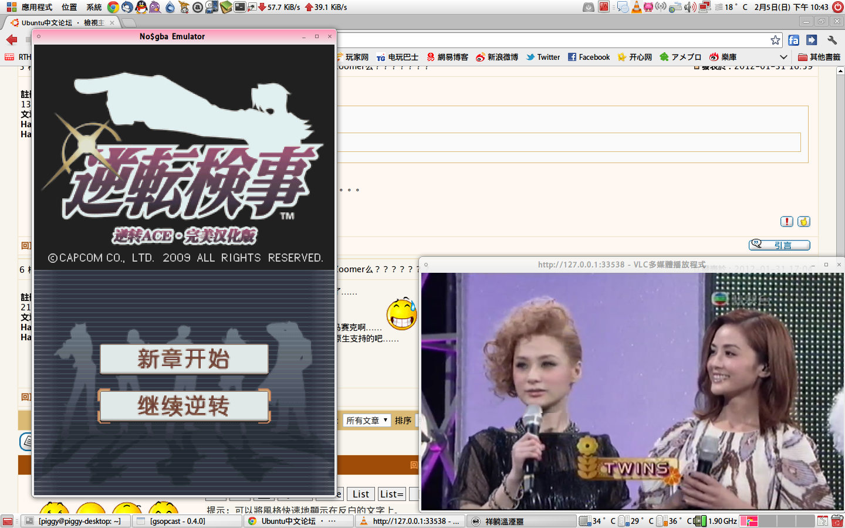
Task: Click the blue 'fa' extension icon in Chrome
Action: (x=793, y=40)
